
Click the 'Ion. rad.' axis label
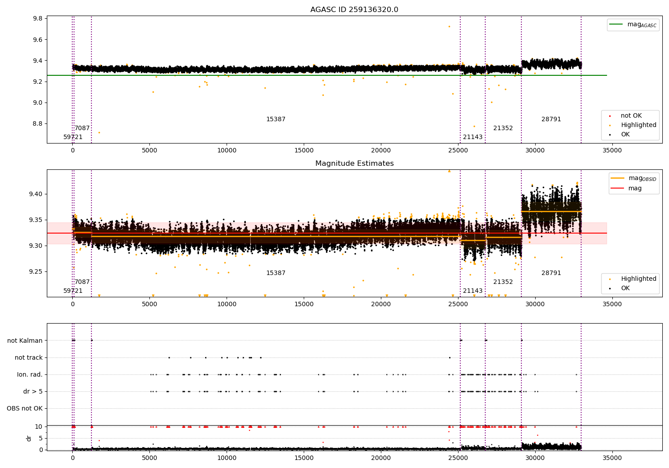pyautogui.click(x=30, y=374)
